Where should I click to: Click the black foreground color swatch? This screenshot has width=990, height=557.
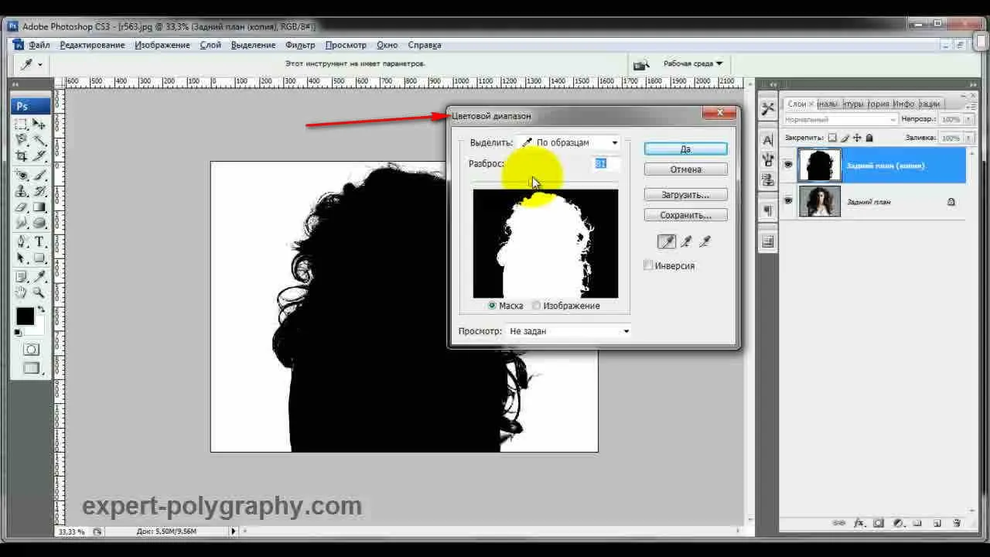pos(25,316)
